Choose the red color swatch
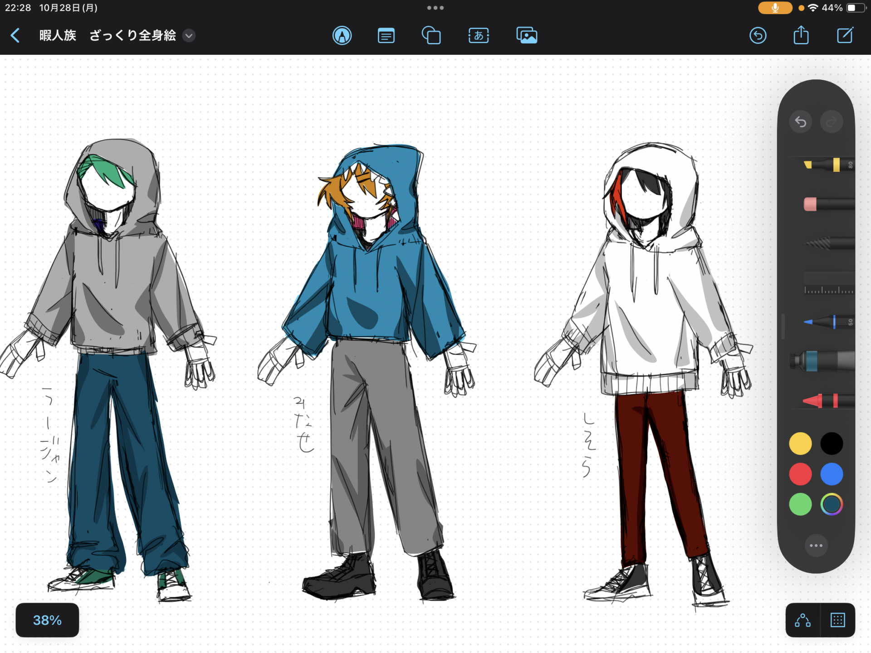The height and width of the screenshot is (653, 871). click(800, 474)
